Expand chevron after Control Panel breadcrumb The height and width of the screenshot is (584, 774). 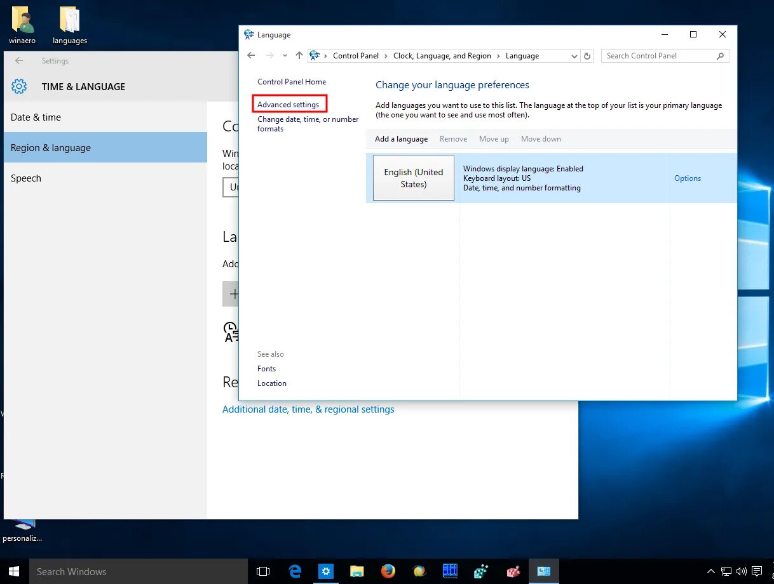click(386, 56)
